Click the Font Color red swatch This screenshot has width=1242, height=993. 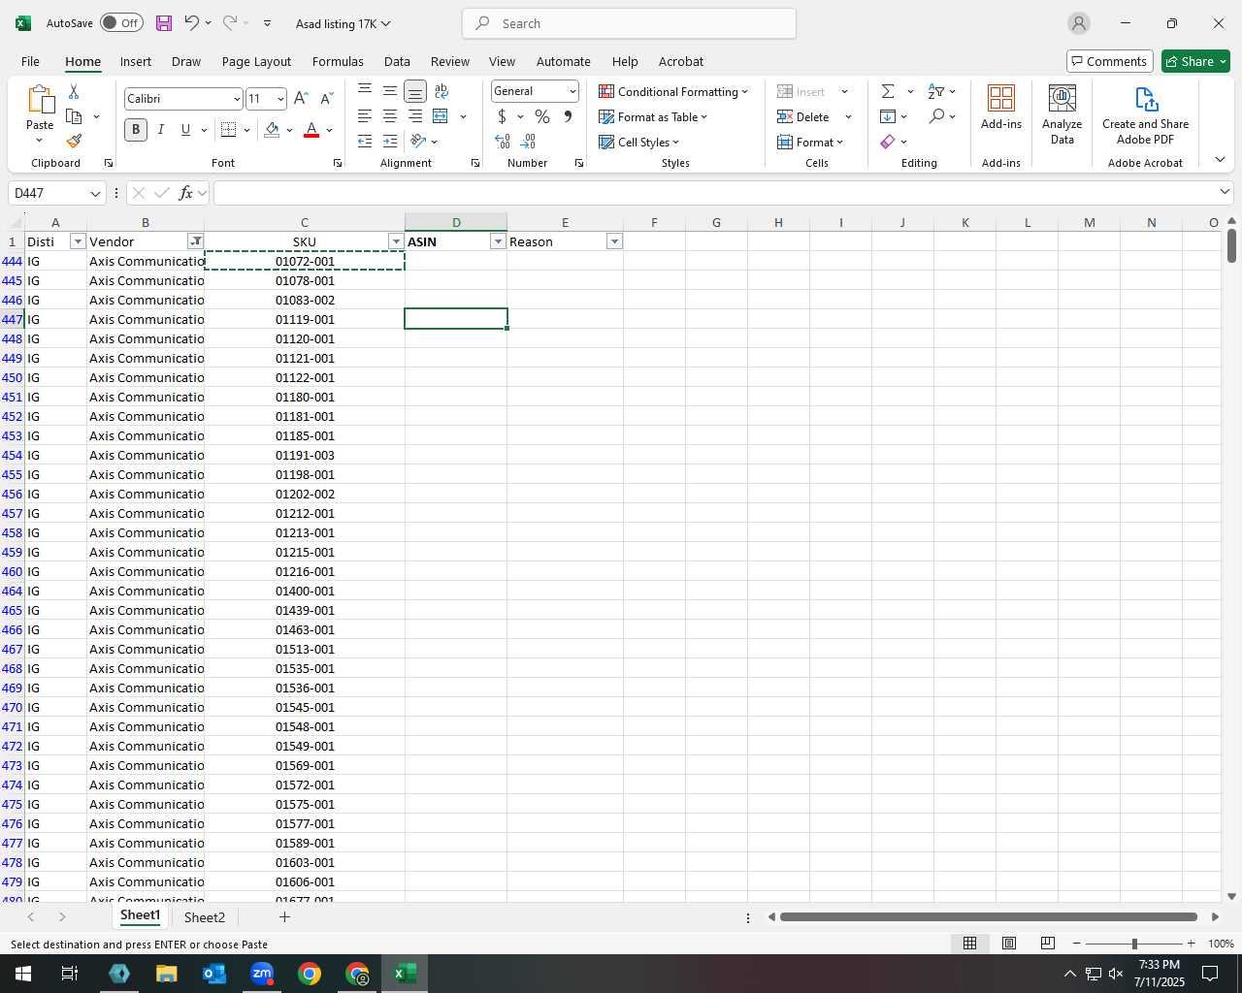(311, 130)
